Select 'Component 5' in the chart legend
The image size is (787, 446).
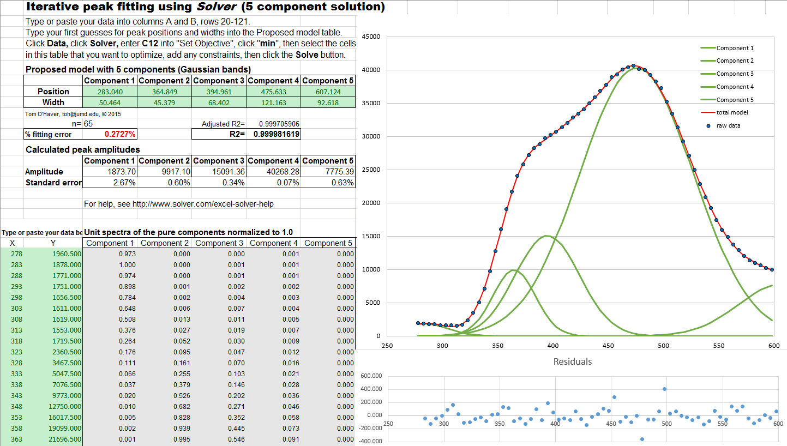click(x=735, y=100)
